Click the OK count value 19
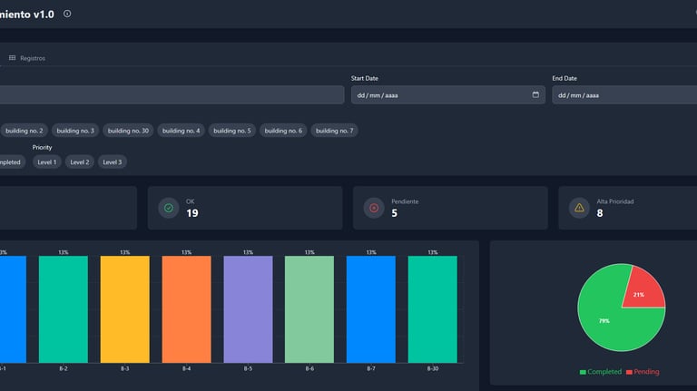Screen dimensions: 697x391 [x=192, y=213]
